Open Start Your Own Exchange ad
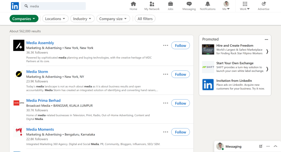 [235, 63]
